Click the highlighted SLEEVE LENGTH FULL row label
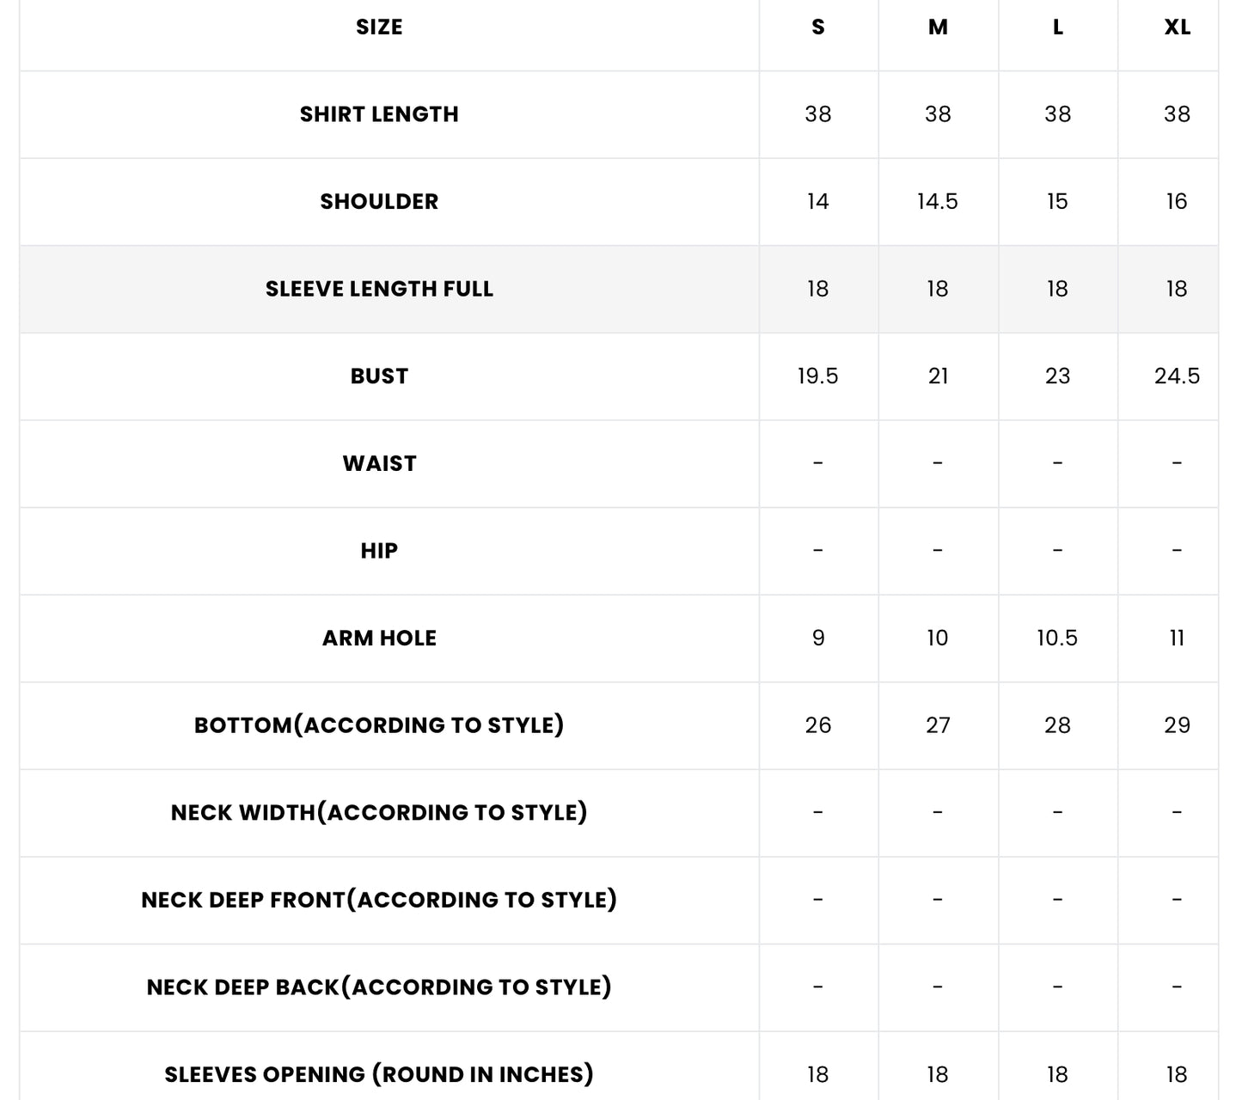This screenshot has width=1242, height=1100. [379, 289]
